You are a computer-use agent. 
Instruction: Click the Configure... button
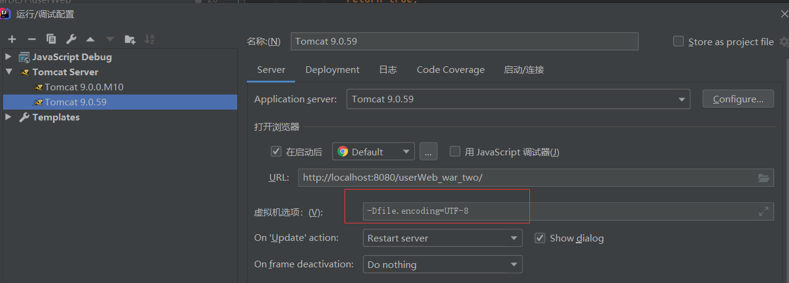(738, 99)
